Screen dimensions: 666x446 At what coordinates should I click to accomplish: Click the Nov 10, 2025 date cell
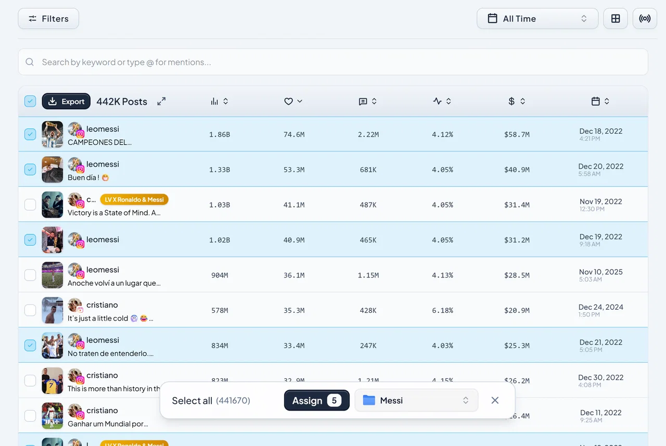pyautogui.click(x=601, y=275)
